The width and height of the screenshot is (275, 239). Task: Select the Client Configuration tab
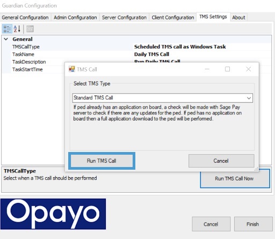[x=173, y=18]
